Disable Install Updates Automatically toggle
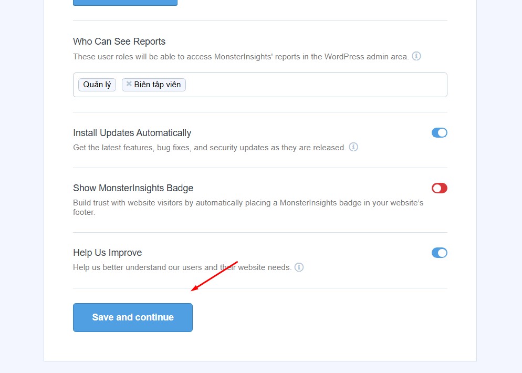 pyautogui.click(x=440, y=133)
